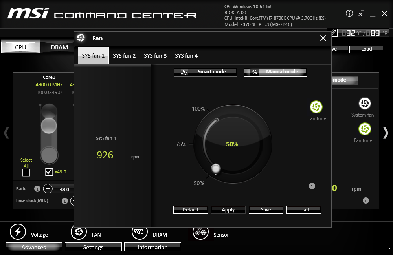The image size is (393, 255).
Task: Click the info icon in Fan dialog
Action: coord(312,186)
